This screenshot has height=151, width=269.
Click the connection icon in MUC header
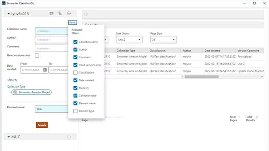tap(69, 137)
